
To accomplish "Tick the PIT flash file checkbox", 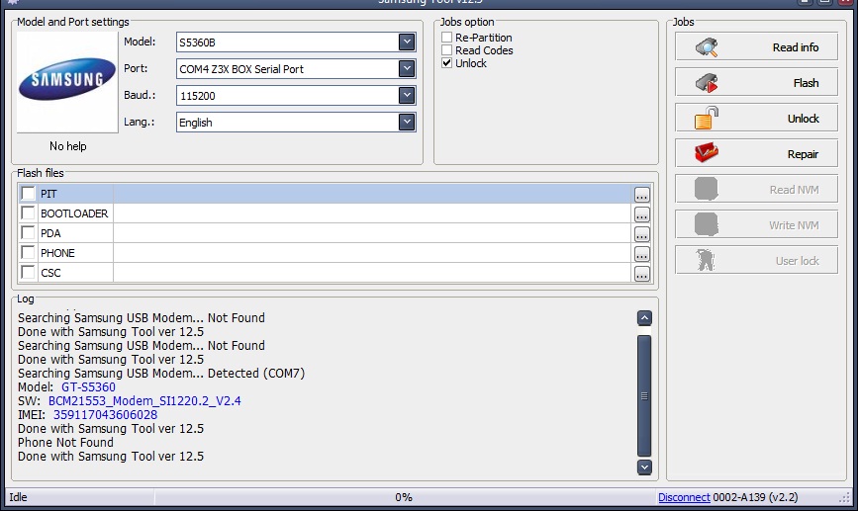I will (28, 194).
